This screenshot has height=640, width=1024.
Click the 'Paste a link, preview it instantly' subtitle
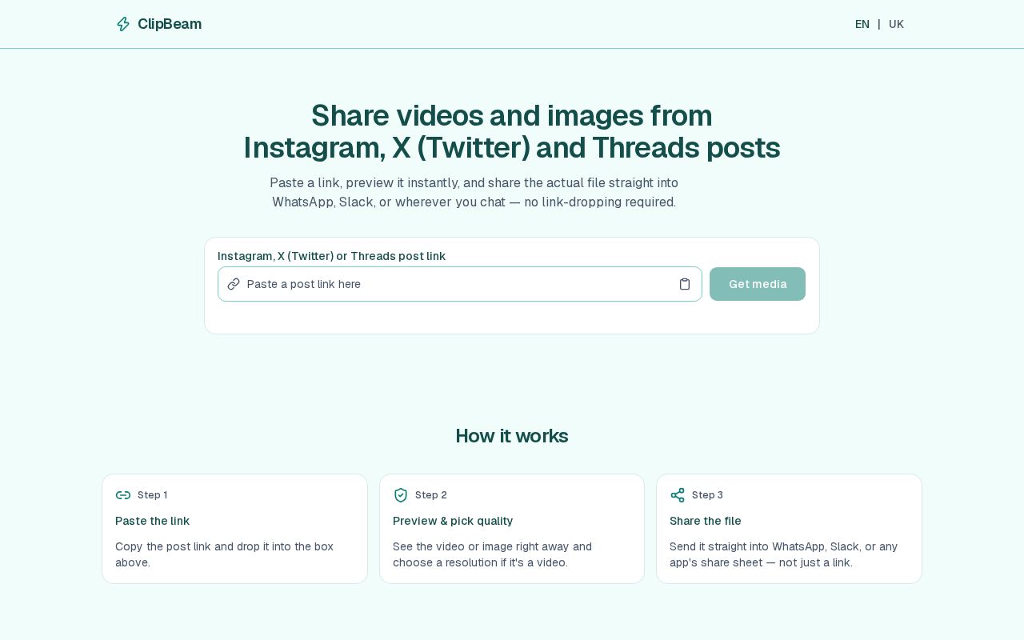[x=474, y=192]
